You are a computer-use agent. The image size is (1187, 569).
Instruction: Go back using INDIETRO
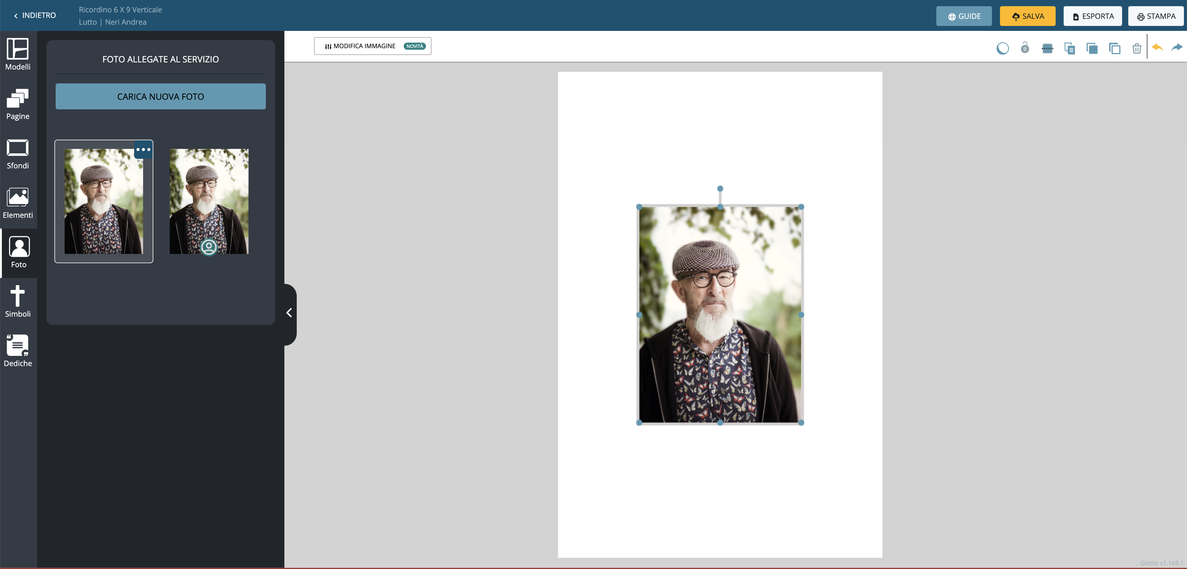(x=35, y=15)
